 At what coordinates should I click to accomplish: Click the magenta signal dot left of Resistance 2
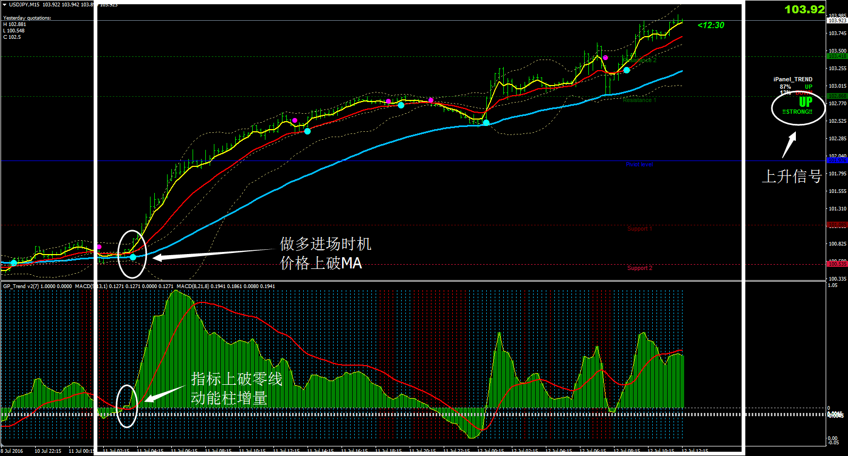click(605, 57)
